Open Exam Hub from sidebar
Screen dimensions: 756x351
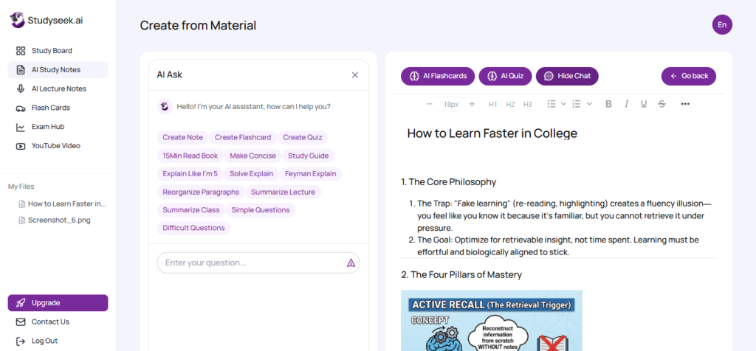pos(58,127)
